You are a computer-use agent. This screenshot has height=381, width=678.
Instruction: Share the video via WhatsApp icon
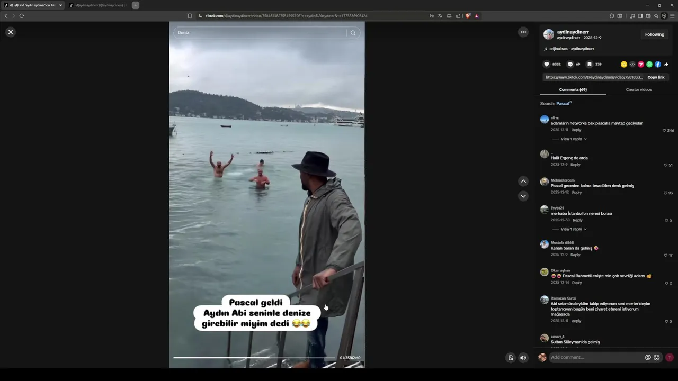[649, 64]
